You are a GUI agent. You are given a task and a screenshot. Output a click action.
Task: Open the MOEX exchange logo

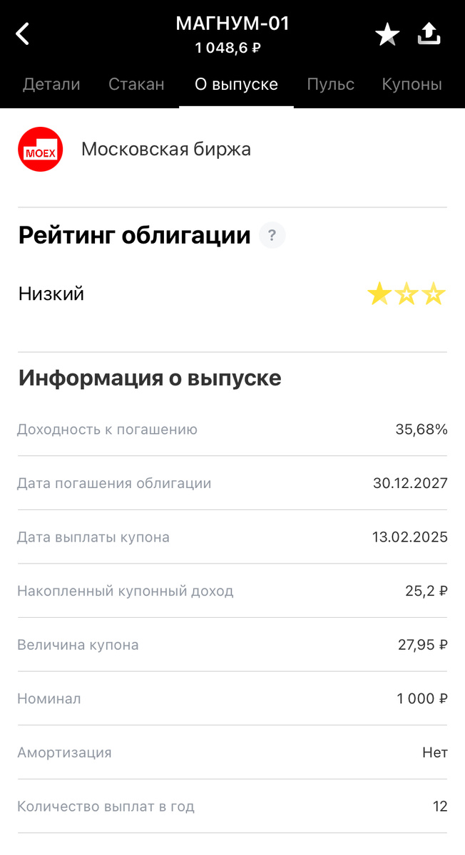pyautogui.click(x=40, y=149)
